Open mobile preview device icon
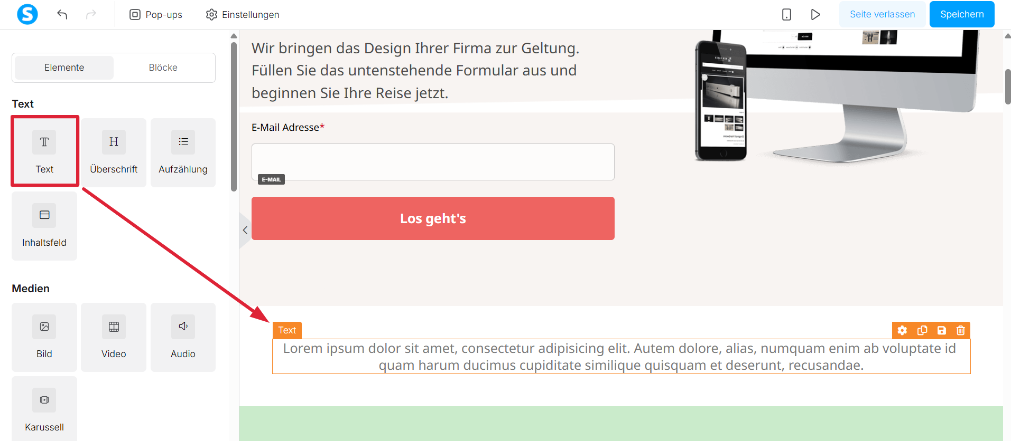 point(786,14)
